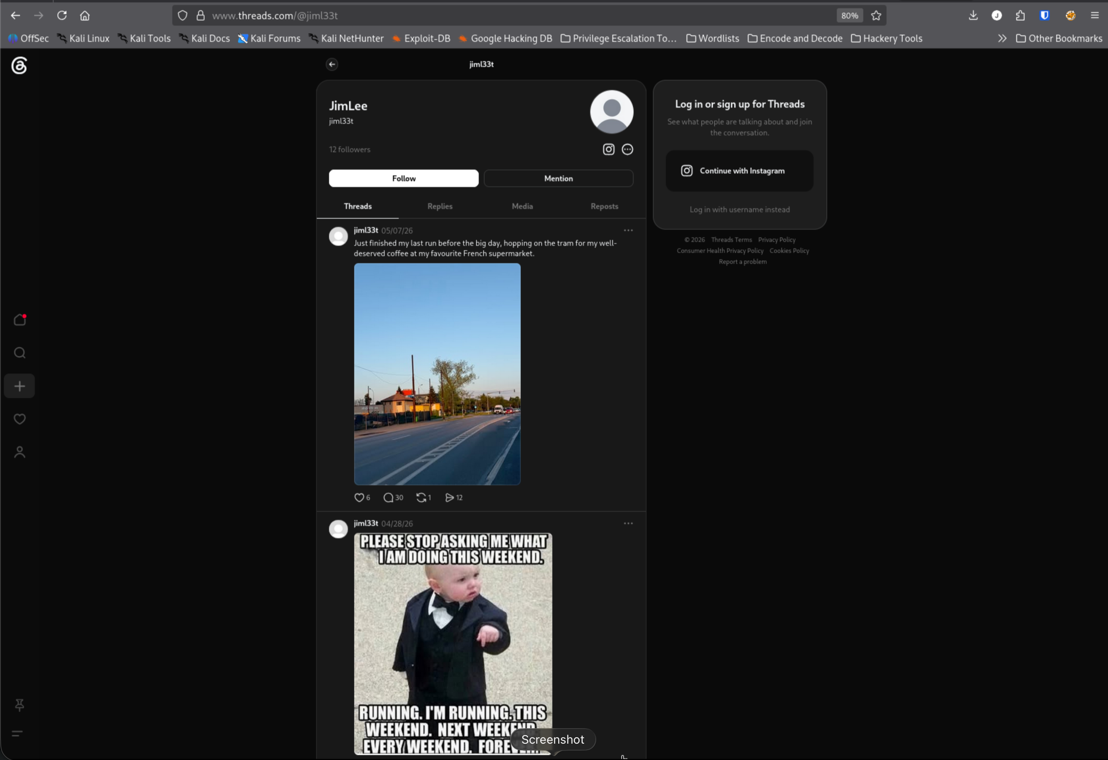This screenshot has height=760, width=1108.
Task: Click the 80% zoom indicator
Action: [849, 16]
